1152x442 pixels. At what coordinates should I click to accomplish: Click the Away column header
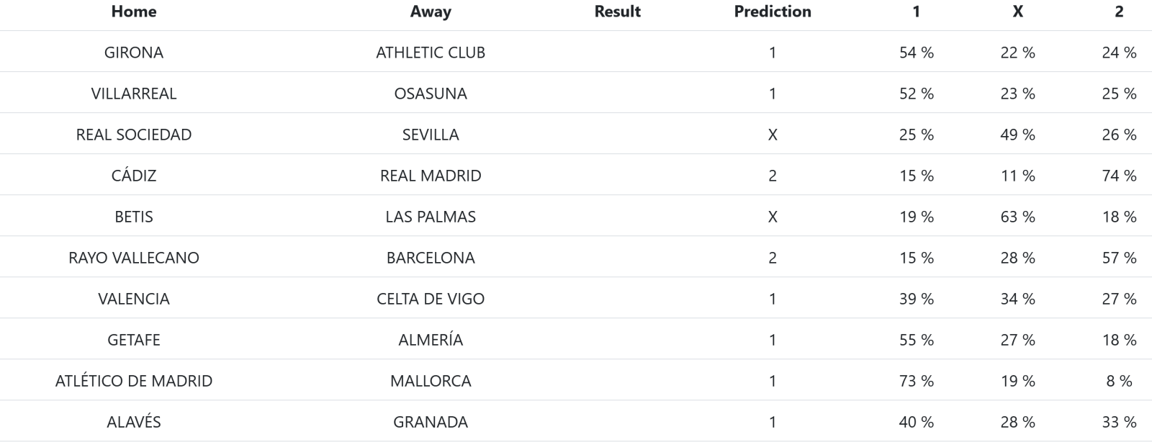tap(431, 12)
